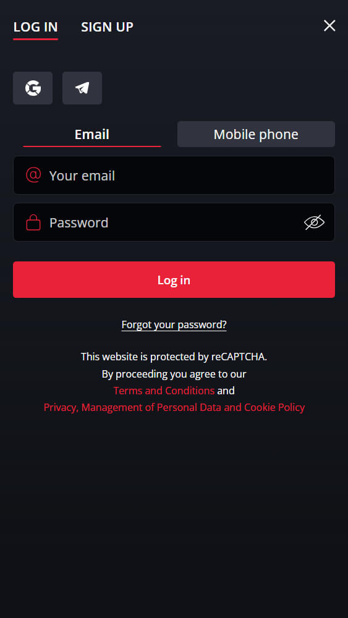Click the red underline beneath LOG IN
348x618 pixels.
pos(35,39)
